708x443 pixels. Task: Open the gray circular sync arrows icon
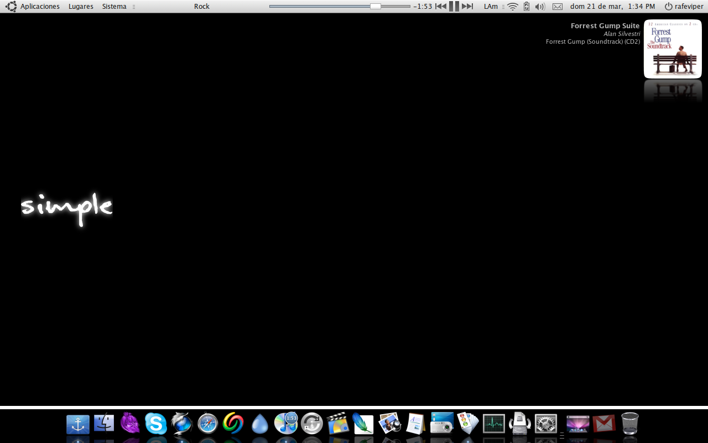pyautogui.click(x=312, y=424)
